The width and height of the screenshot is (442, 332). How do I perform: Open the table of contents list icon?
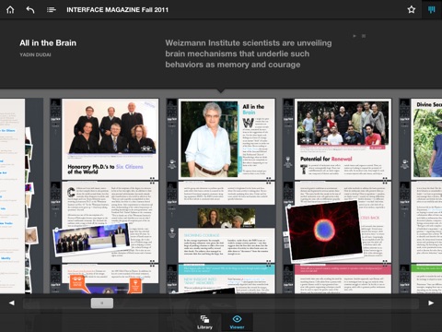pyautogui.click(x=52, y=10)
